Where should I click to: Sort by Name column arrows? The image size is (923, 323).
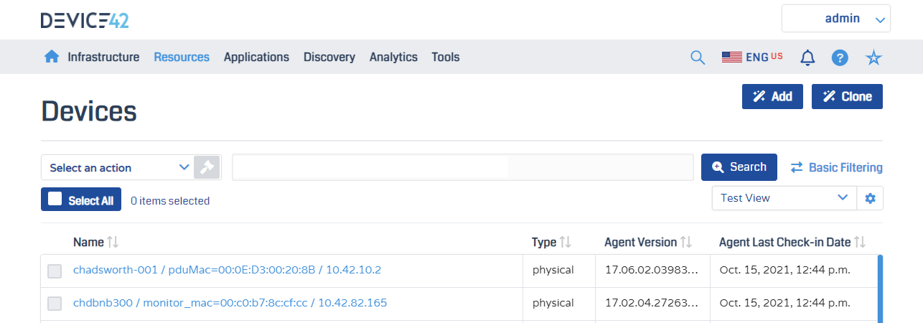113,243
